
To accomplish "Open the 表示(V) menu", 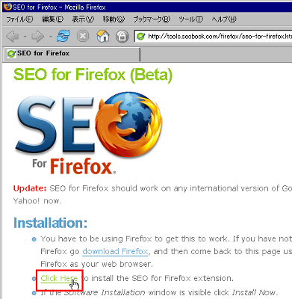I will click(x=83, y=19).
